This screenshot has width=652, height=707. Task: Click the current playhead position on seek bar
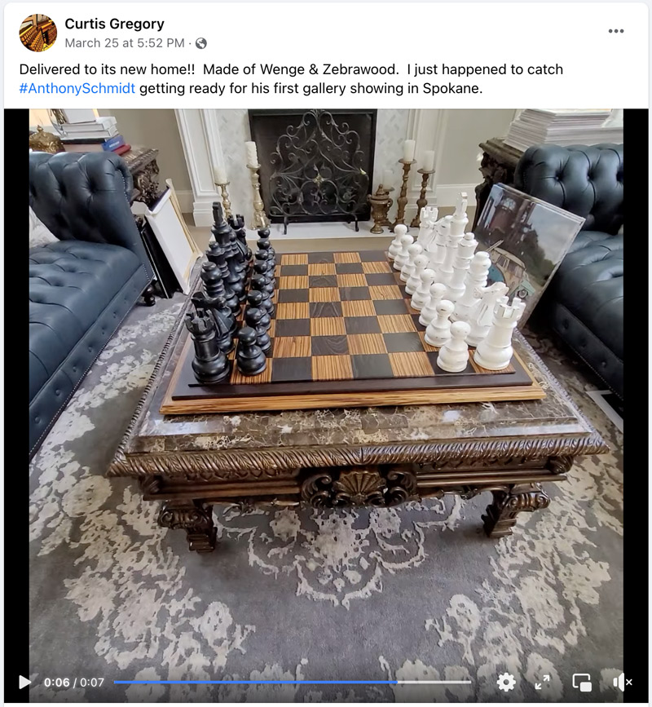coord(398,683)
